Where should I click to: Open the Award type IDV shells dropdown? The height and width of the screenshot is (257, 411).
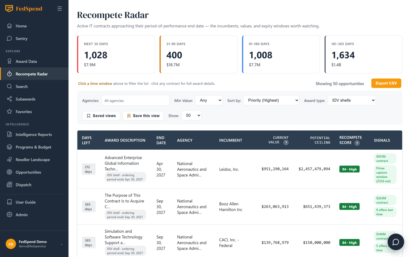click(352, 100)
